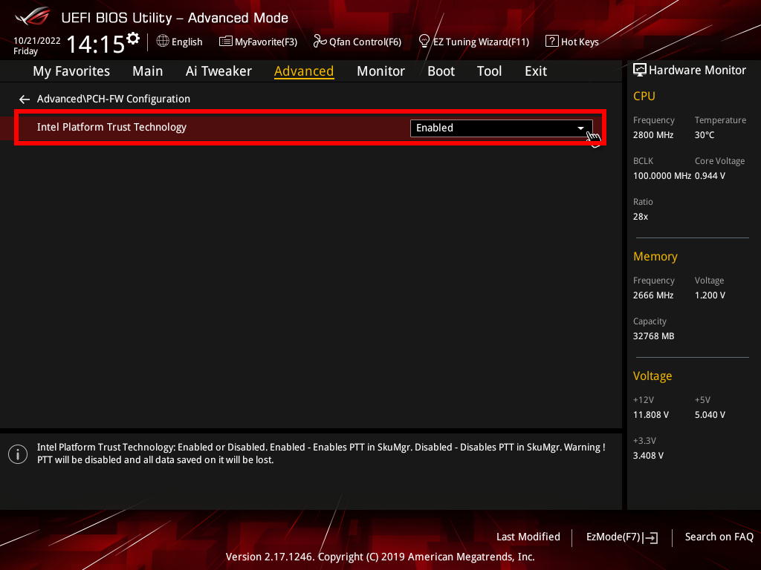
Task: Click the EzMode exit arrow icon
Action: coord(651,537)
